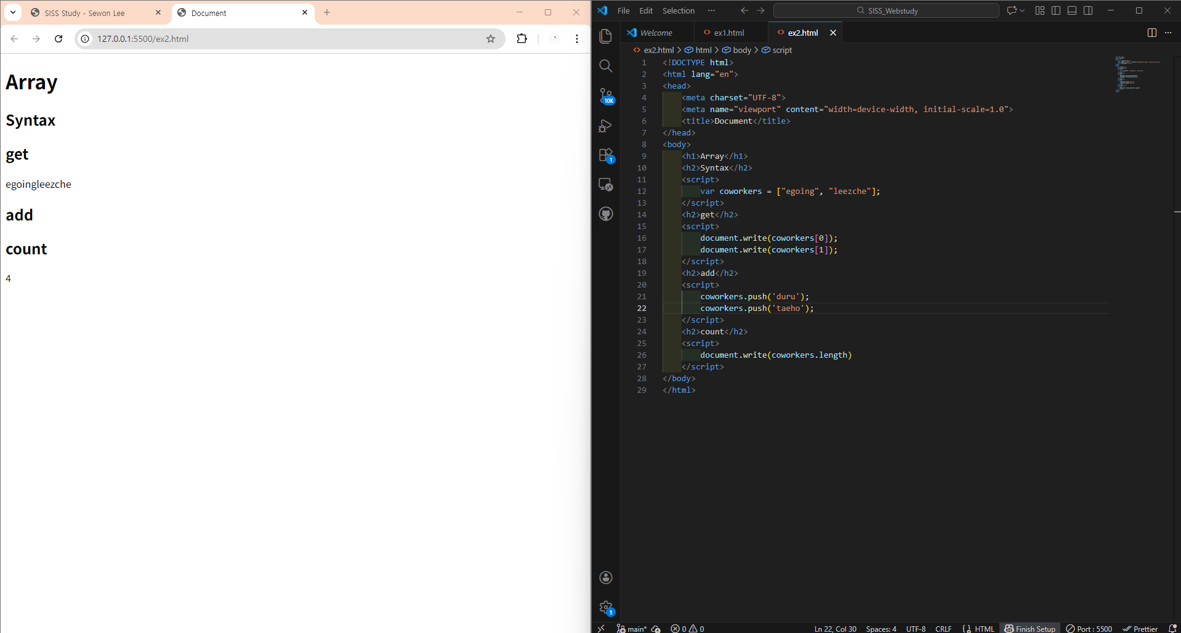Bookmark this page with the star icon
This screenshot has height=633, width=1181.
pos(491,39)
